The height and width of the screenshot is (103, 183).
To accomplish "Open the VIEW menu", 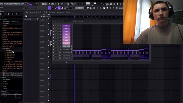I will (x=11, y=4).
